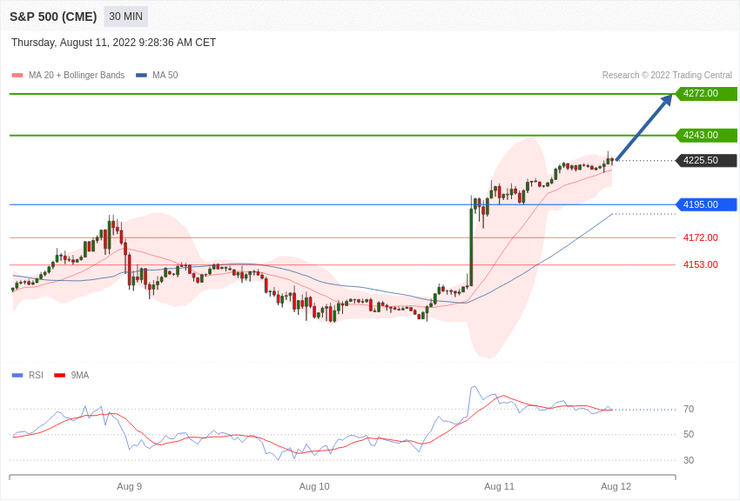Click the Aug 10 date axis label
The image size is (740, 501).
coord(314,487)
